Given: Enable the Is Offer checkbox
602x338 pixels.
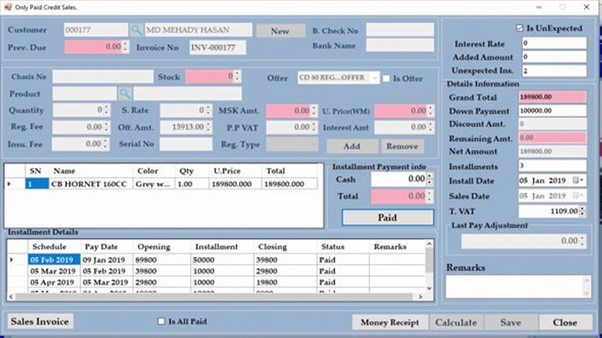Looking at the screenshot, I should click(386, 78).
